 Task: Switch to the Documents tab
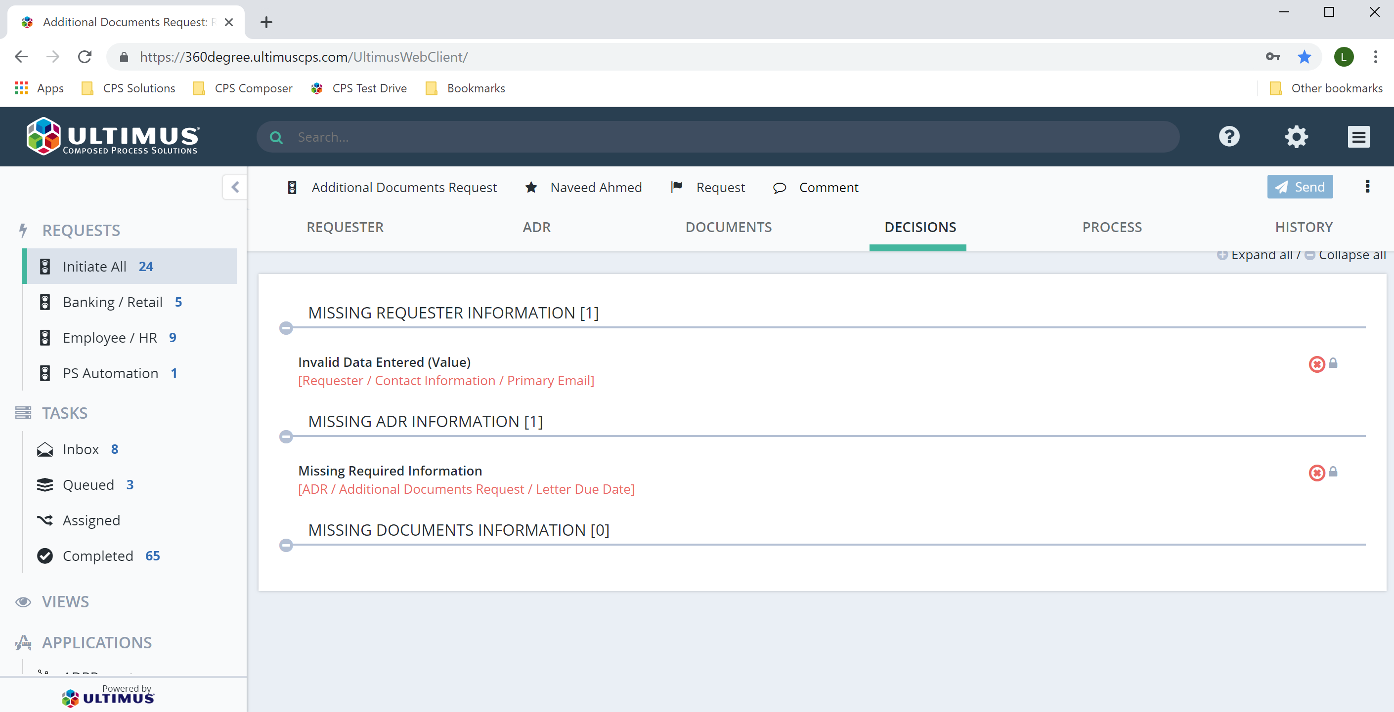coord(728,227)
